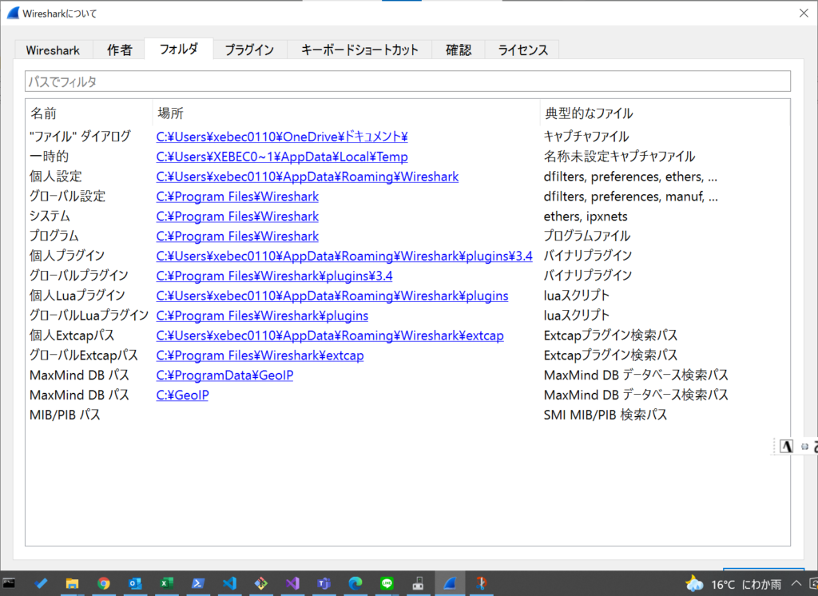Viewport: 818px width, 596px height.
Task: Click the Wireshark fin icon in title bar
Action: [x=12, y=13]
